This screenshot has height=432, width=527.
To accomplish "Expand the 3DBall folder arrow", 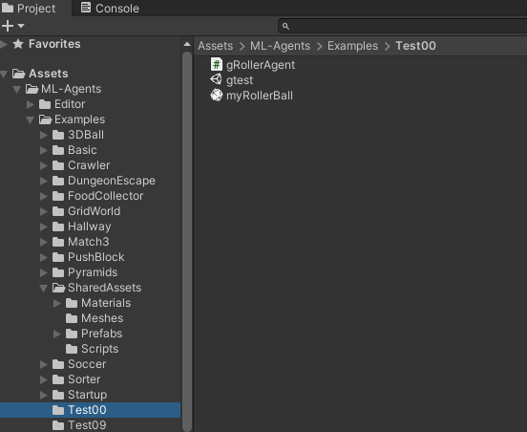I will tap(44, 135).
